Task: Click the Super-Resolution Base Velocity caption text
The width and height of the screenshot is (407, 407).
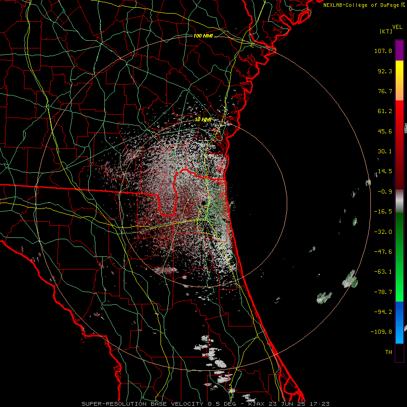Action: pyautogui.click(x=206, y=404)
